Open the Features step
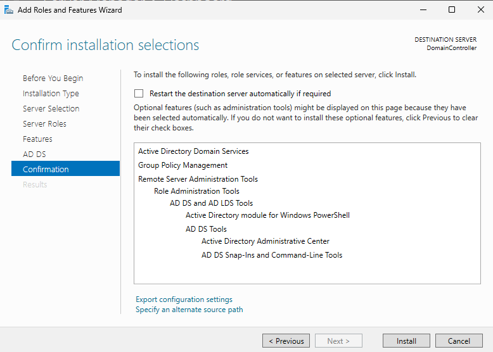The width and height of the screenshot is (493, 352). coord(37,139)
